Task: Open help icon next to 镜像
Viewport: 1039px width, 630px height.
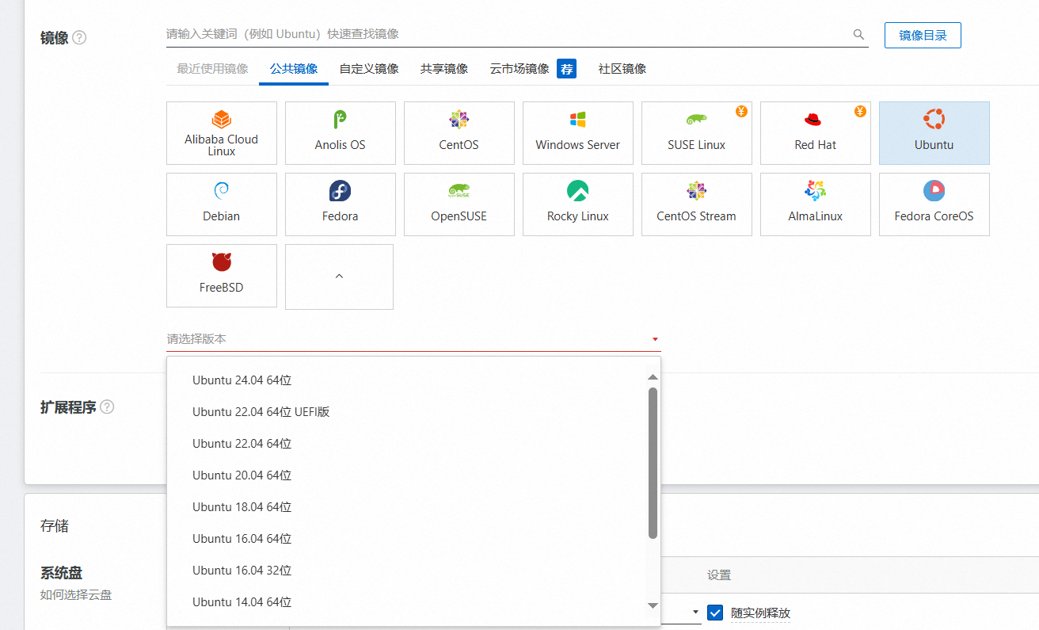Action: point(79,37)
